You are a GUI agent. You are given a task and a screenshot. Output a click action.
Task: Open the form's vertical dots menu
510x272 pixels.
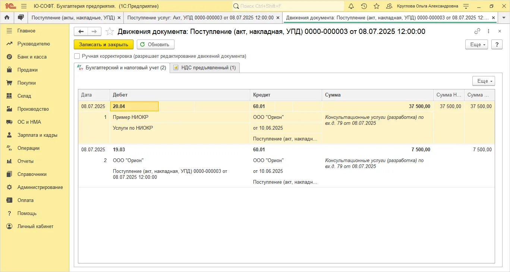pos(489,31)
